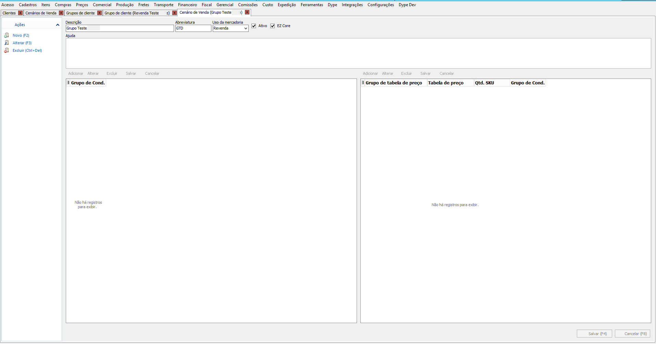Switch to the Cenários de Venda tab
The width and height of the screenshot is (656, 344).
pyautogui.click(x=41, y=13)
